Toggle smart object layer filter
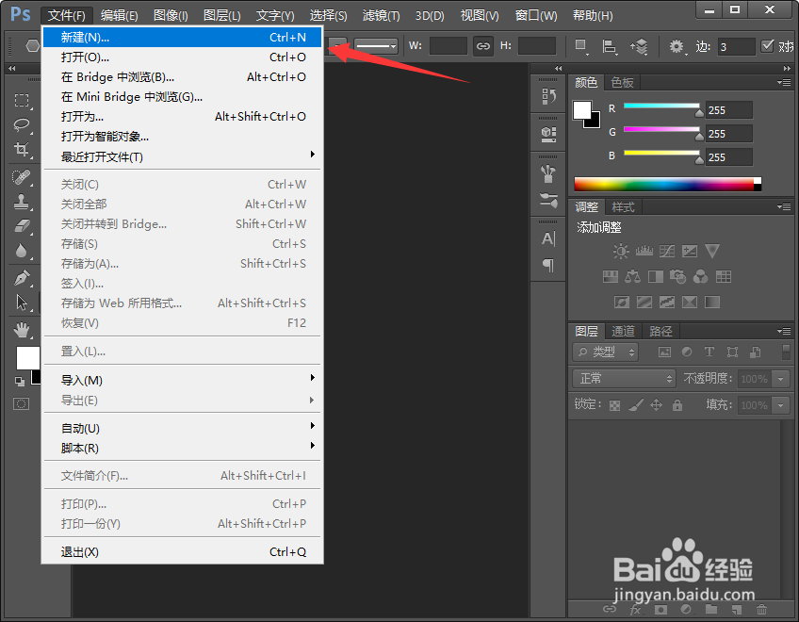The image size is (799, 622). pos(755,352)
